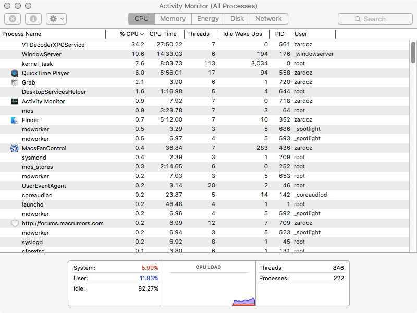Select the mds_stores process
The image size is (417, 313).
pos(204,167)
